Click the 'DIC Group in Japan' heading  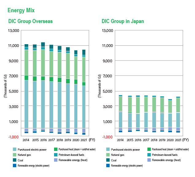123,21
